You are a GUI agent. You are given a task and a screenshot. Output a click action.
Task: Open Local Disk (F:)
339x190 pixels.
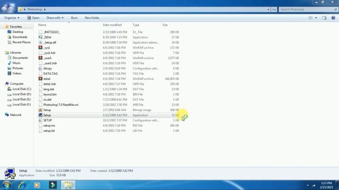(x=22, y=104)
